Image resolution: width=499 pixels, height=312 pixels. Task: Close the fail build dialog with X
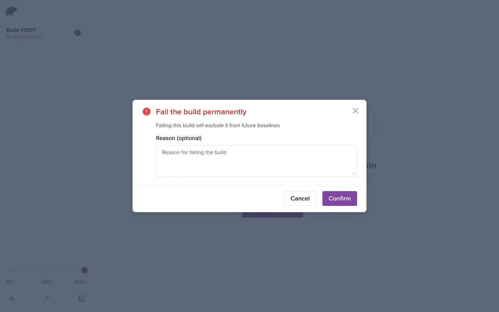[355, 111]
